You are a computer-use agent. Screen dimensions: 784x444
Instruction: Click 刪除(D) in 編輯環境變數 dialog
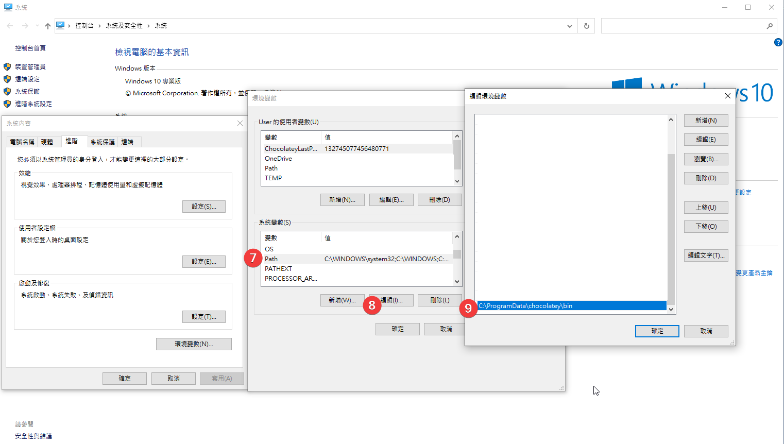click(x=706, y=178)
